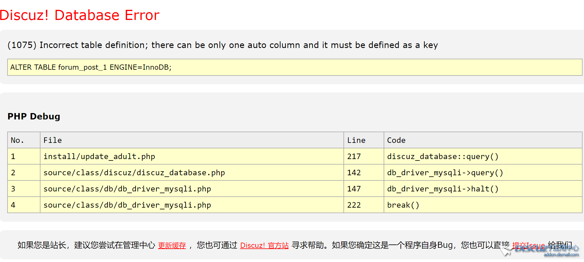The image size is (584, 262).
Task: Select source/class/discuz/discuz_database.php file cell
Action: click(x=134, y=172)
